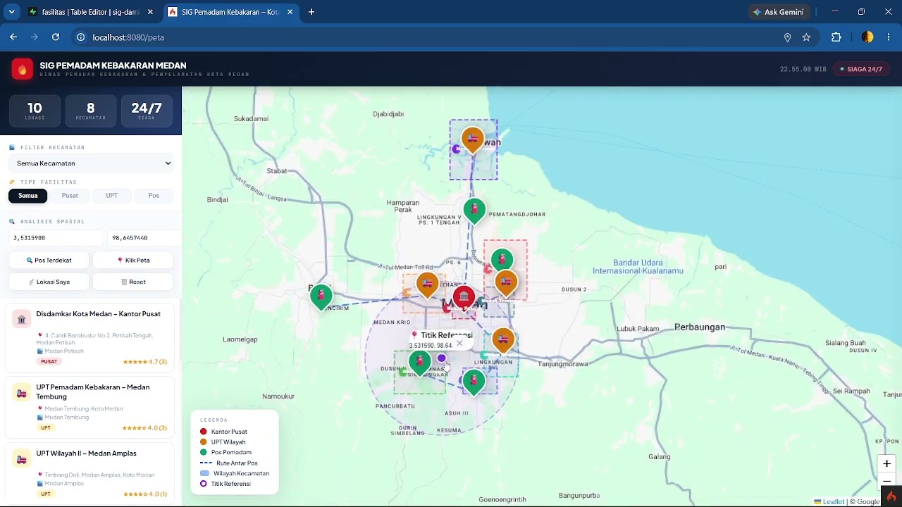Filter facilities by Pos type
This screenshot has width=902, height=507.
[x=154, y=196]
